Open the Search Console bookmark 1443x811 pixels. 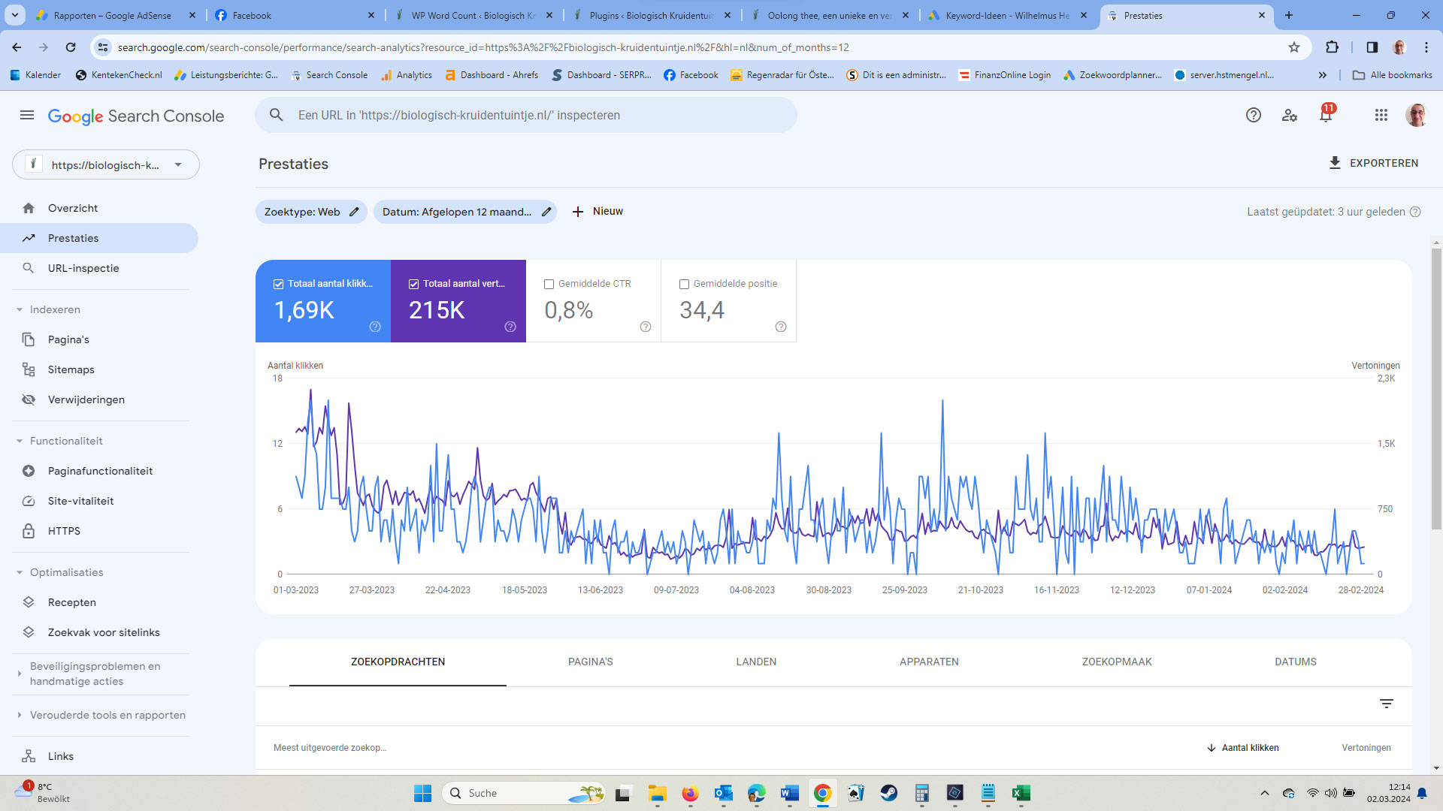coord(329,75)
